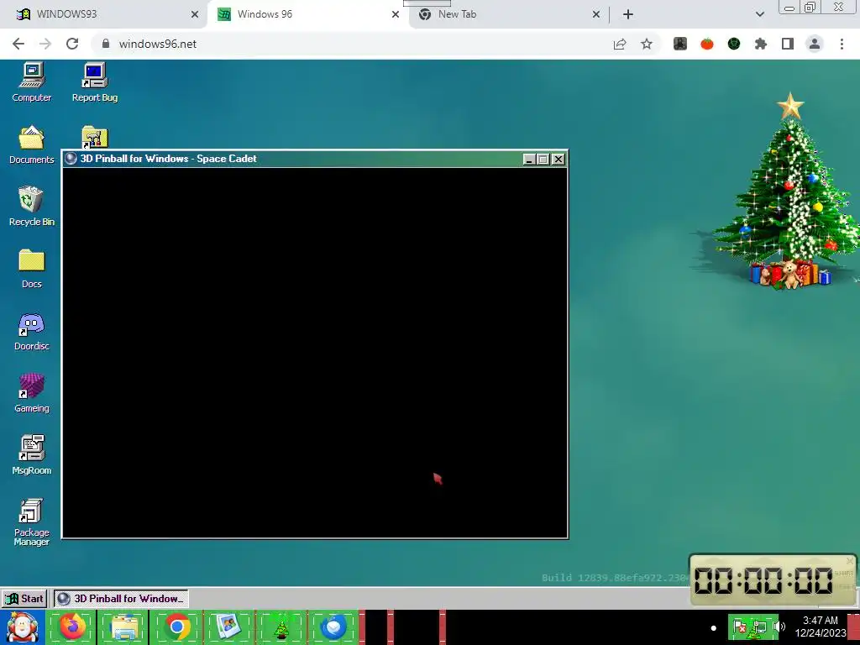Image resolution: width=860 pixels, height=645 pixels.
Task: Click the Start button in Windows 96
Action: point(24,598)
